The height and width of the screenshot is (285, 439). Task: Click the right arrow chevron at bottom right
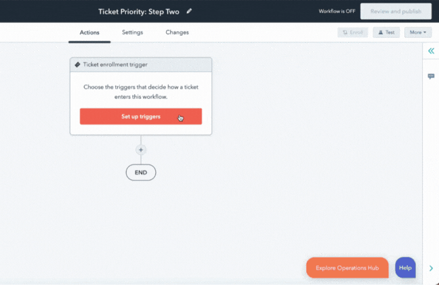pos(431,268)
